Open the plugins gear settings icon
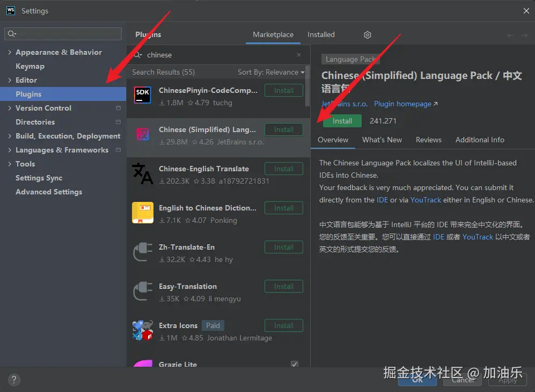The image size is (535, 392). [x=368, y=35]
